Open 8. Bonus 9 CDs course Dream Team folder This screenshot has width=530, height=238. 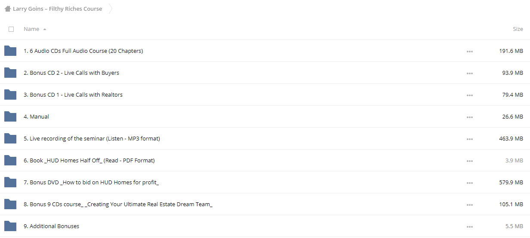click(118, 204)
